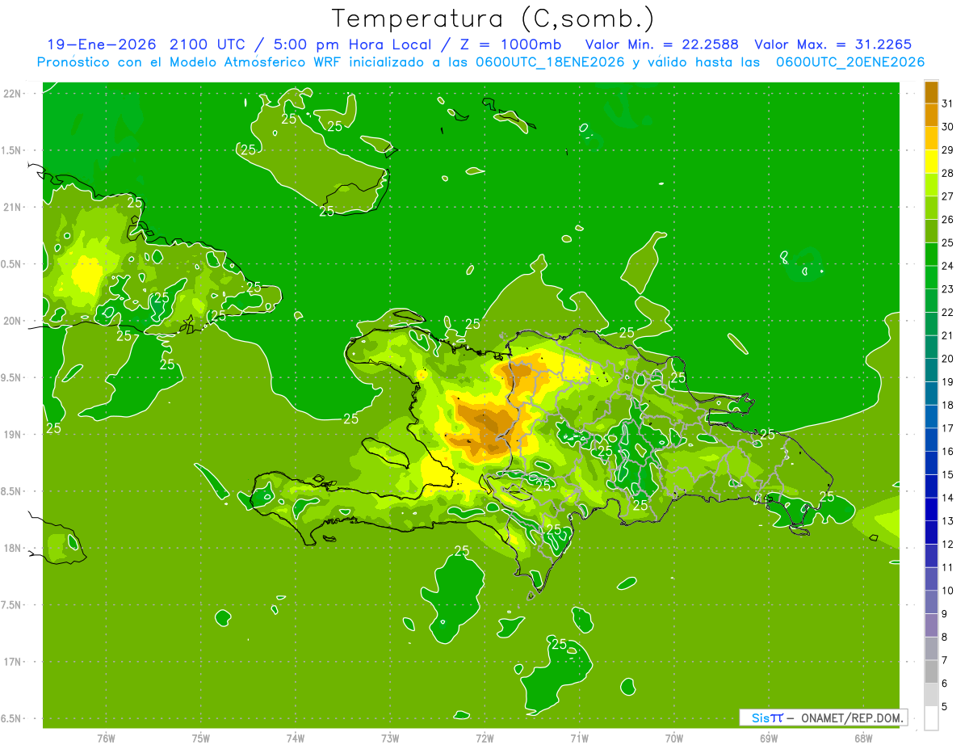
Task: Click the "74W" longitude axis label
Action: (296, 738)
